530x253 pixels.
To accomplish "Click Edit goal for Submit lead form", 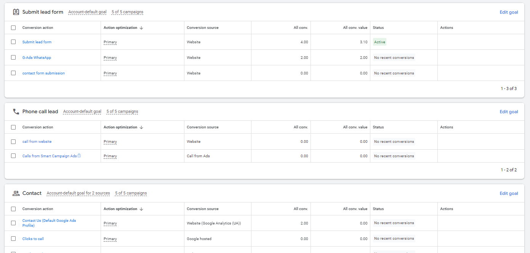I will (x=509, y=12).
